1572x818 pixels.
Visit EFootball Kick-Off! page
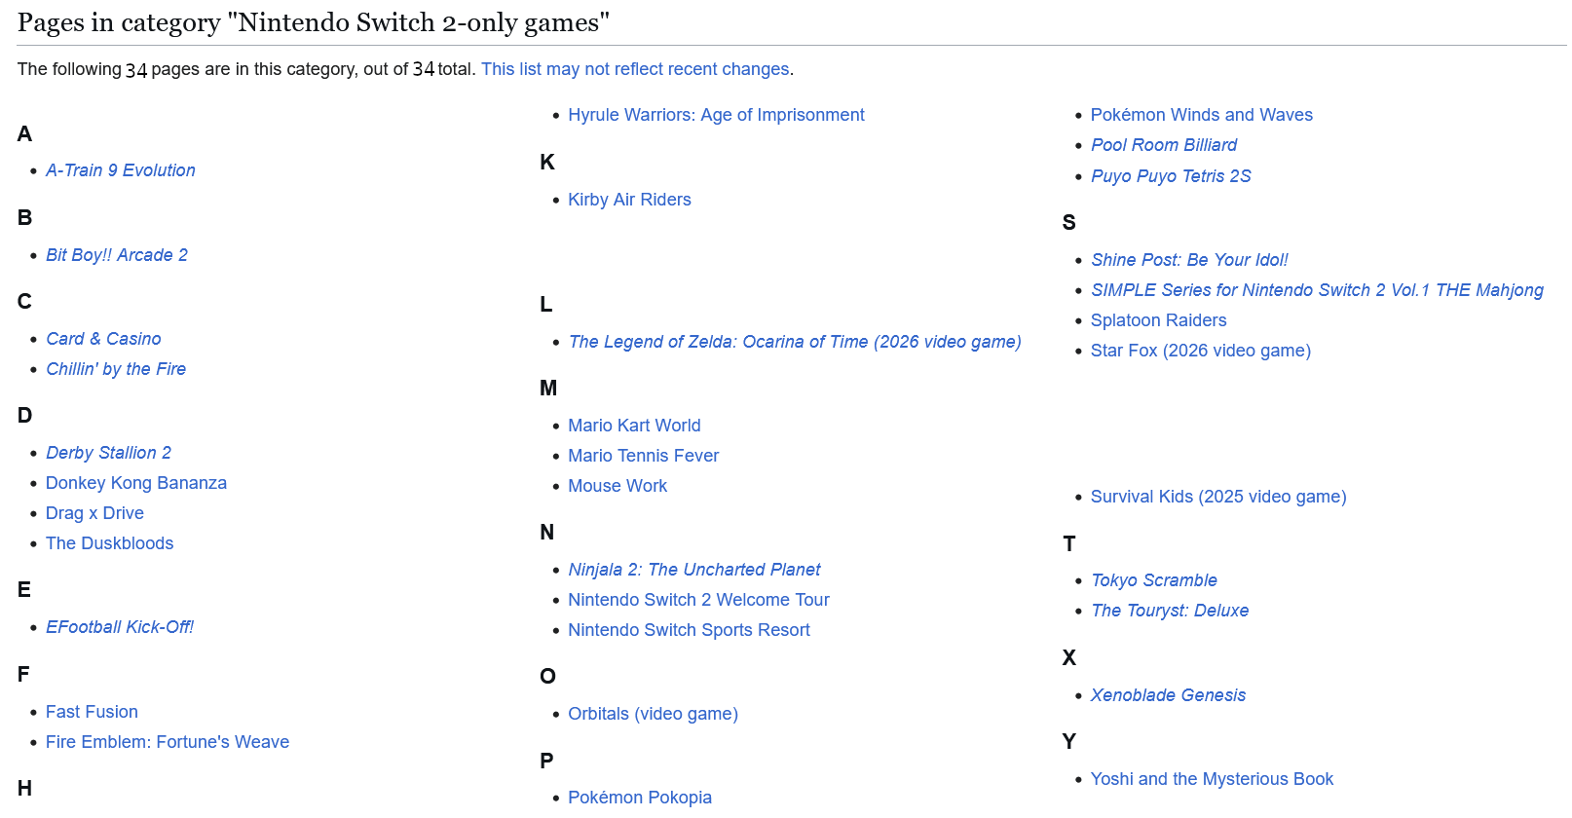(x=120, y=627)
